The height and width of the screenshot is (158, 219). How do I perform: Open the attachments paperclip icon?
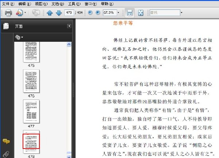click(6, 154)
